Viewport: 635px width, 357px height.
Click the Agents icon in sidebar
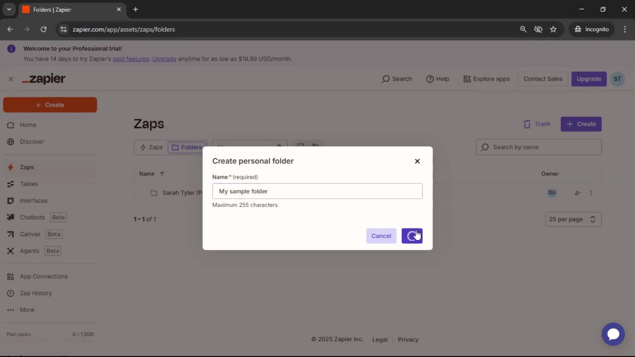[11, 251]
